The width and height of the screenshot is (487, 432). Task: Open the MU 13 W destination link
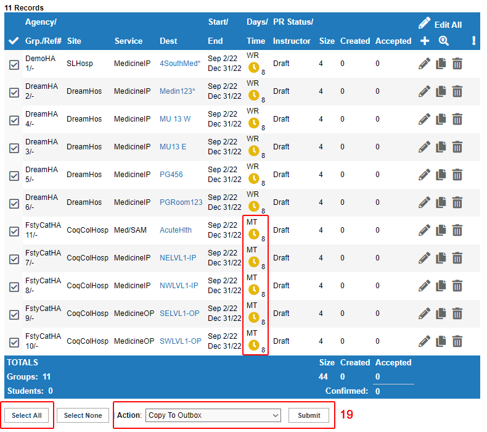[175, 119]
